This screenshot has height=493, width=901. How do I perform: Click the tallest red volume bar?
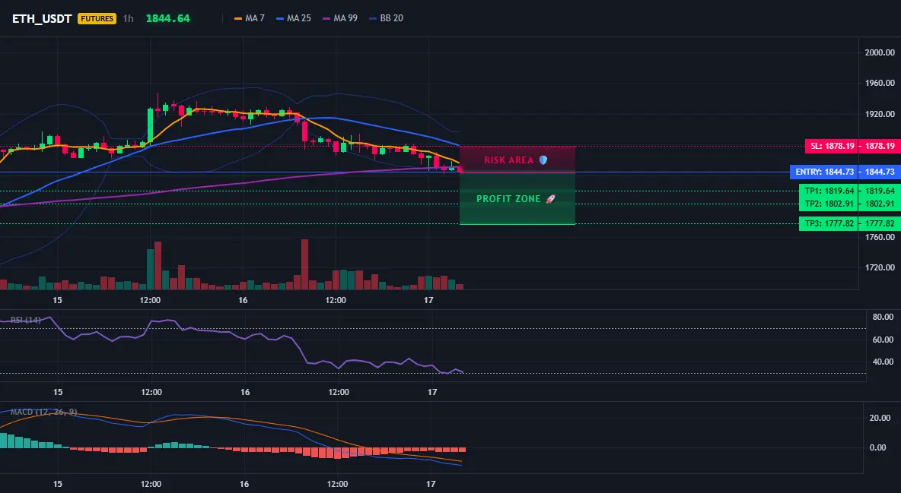click(x=304, y=264)
